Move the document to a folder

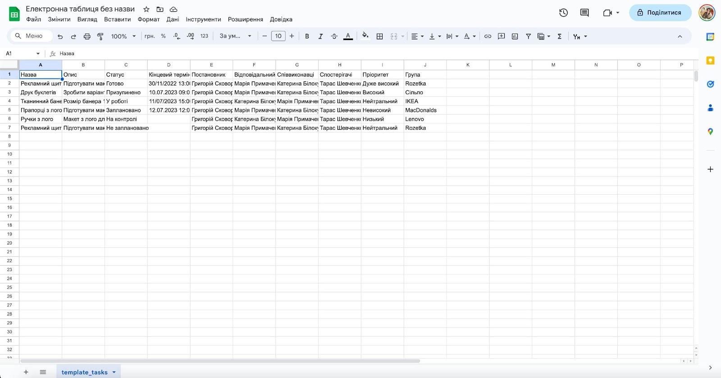[160, 9]
